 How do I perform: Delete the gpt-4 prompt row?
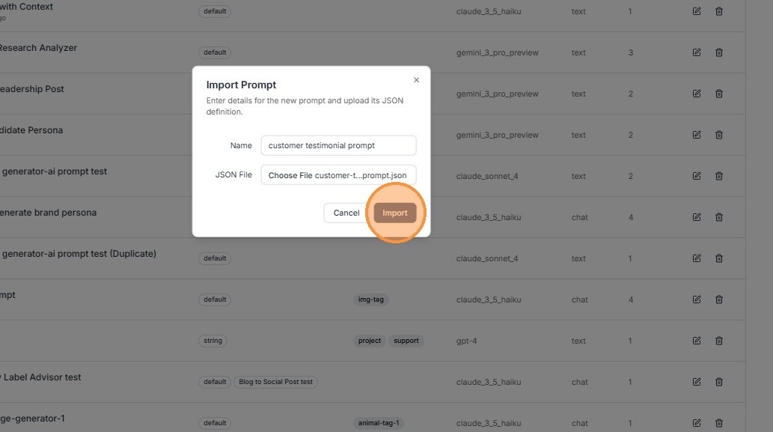pyautogui.click(x=719, y=341)
